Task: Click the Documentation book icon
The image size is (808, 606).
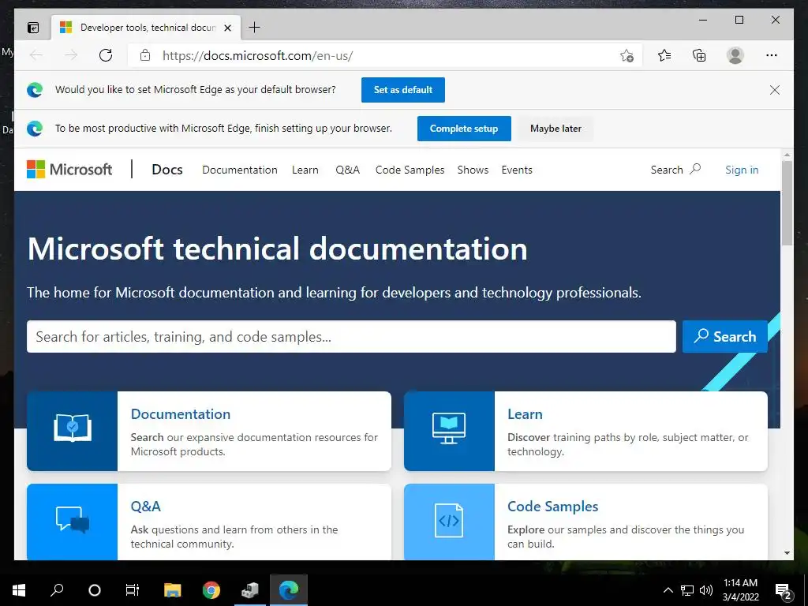Action: pyautogui.click(x=73, y=428)
